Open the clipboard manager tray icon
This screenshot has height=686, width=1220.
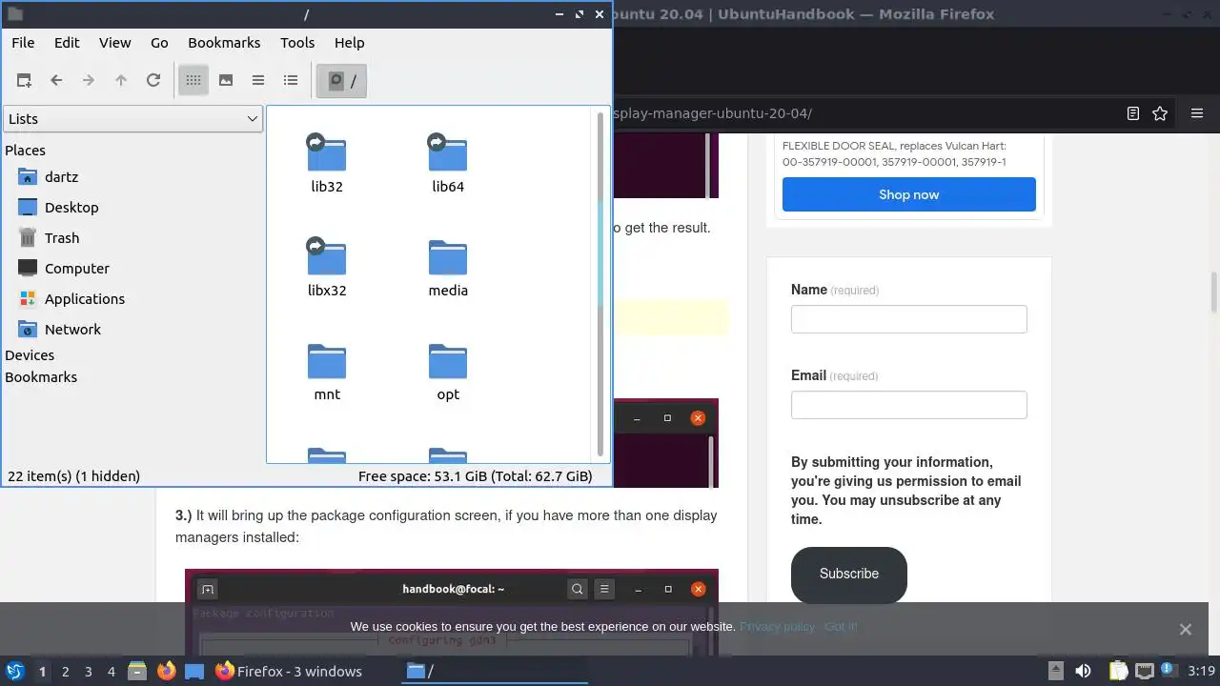(x=1118, y=672)
